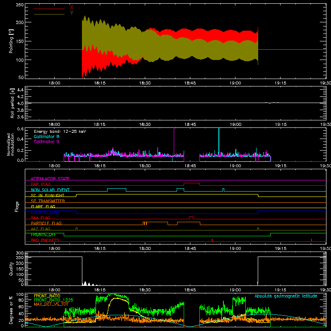The image size is (331, 331).
Task: Click the 'Roll period [s]' axis title
Action: coord(12,103)
